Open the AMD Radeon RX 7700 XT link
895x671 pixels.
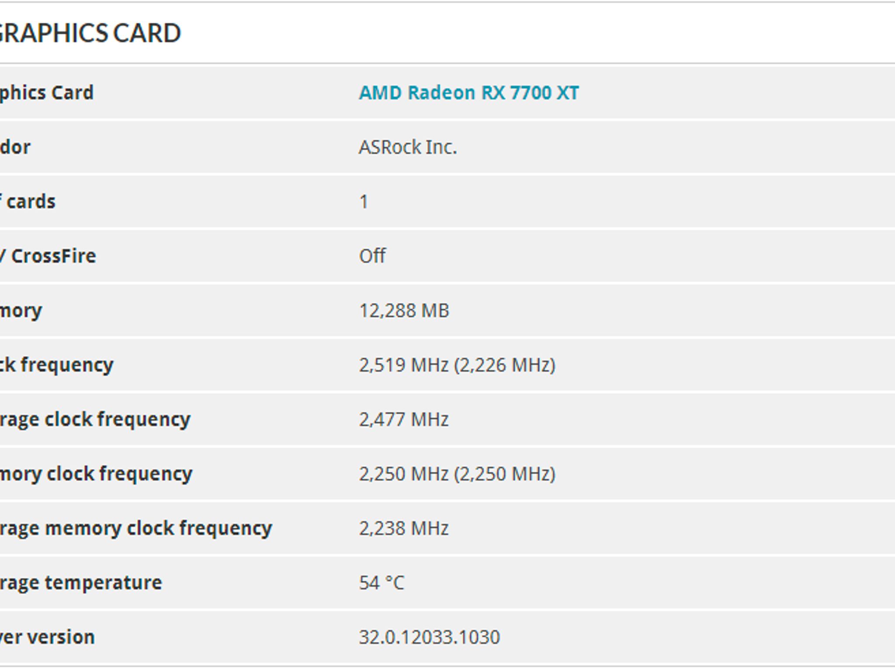coord(469,93)
